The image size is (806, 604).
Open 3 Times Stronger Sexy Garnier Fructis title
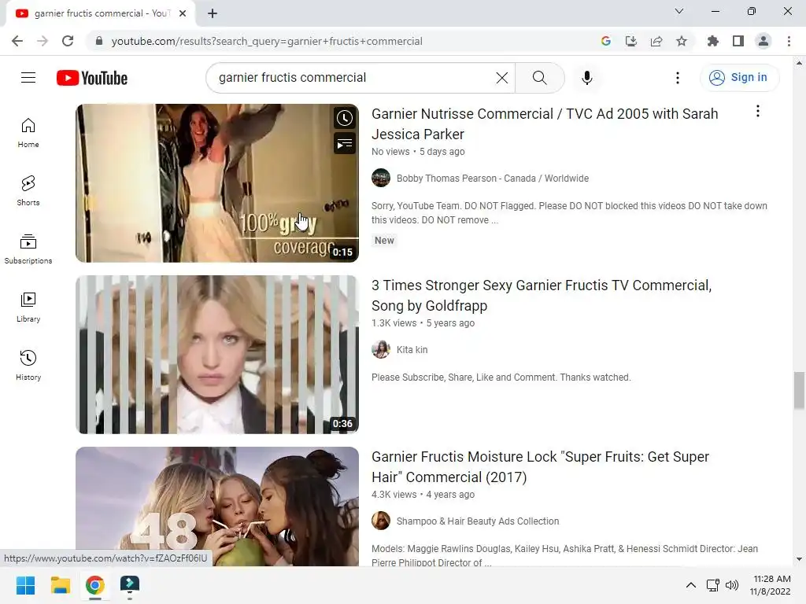click(x=542, y=296)
